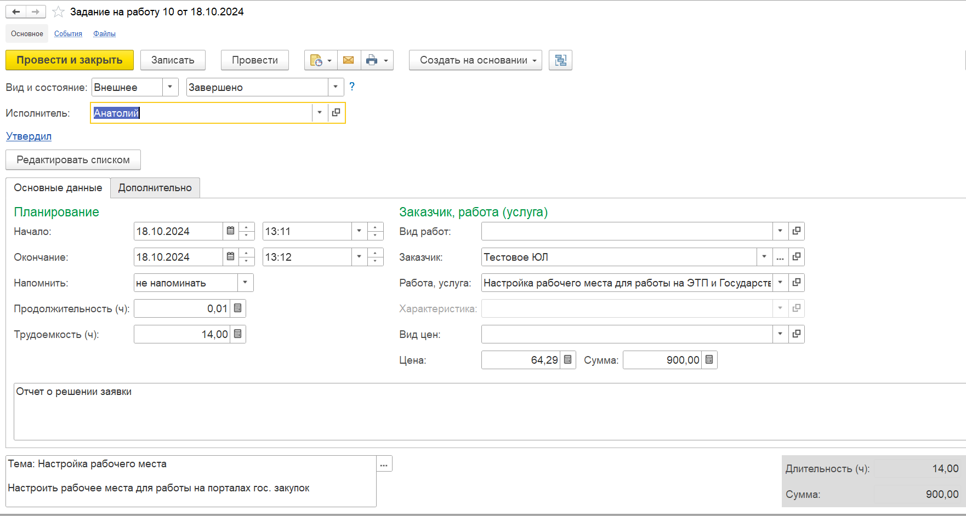Go forward with the right arrow button
Image resolution: width=966 pixels, height=516 pixels.
(36, 12)
